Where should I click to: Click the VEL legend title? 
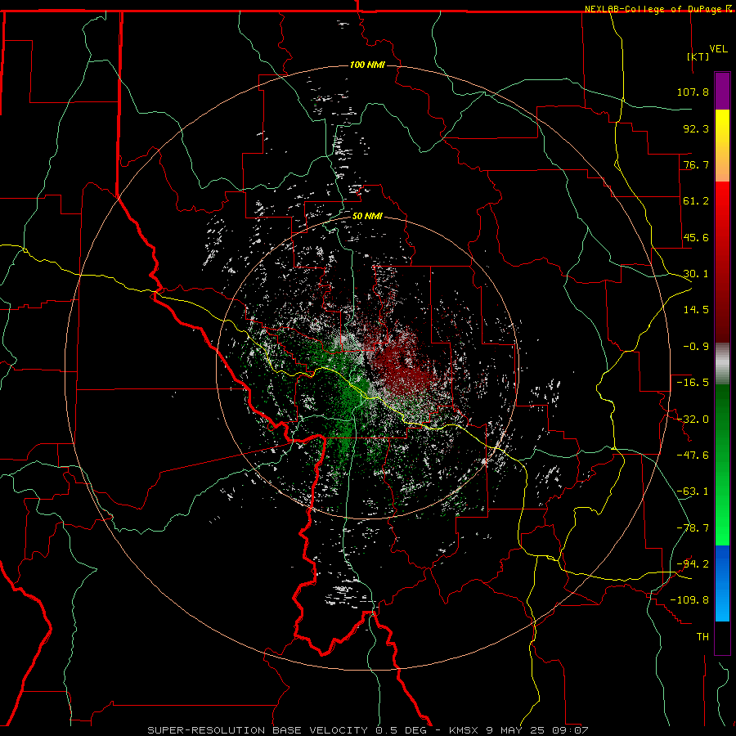click(x=718, y=49)
